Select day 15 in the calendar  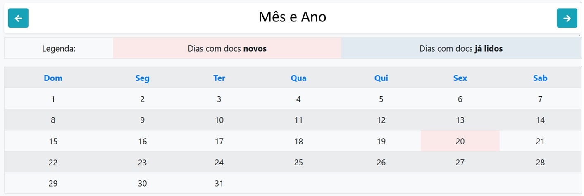coord(53,141)
